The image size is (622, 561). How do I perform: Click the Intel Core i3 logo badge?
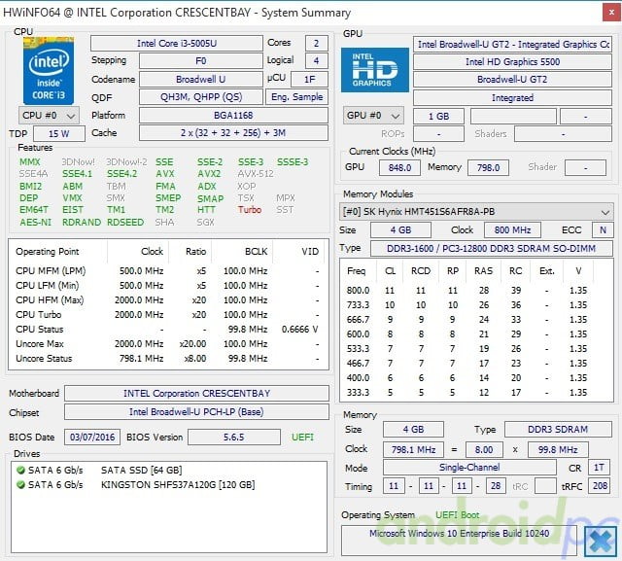click(x=49, y=71)
